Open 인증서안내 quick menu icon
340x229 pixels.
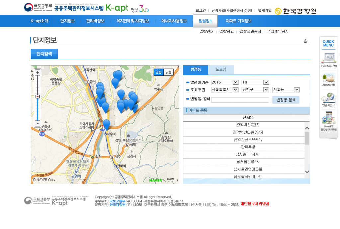pos(328,100)
